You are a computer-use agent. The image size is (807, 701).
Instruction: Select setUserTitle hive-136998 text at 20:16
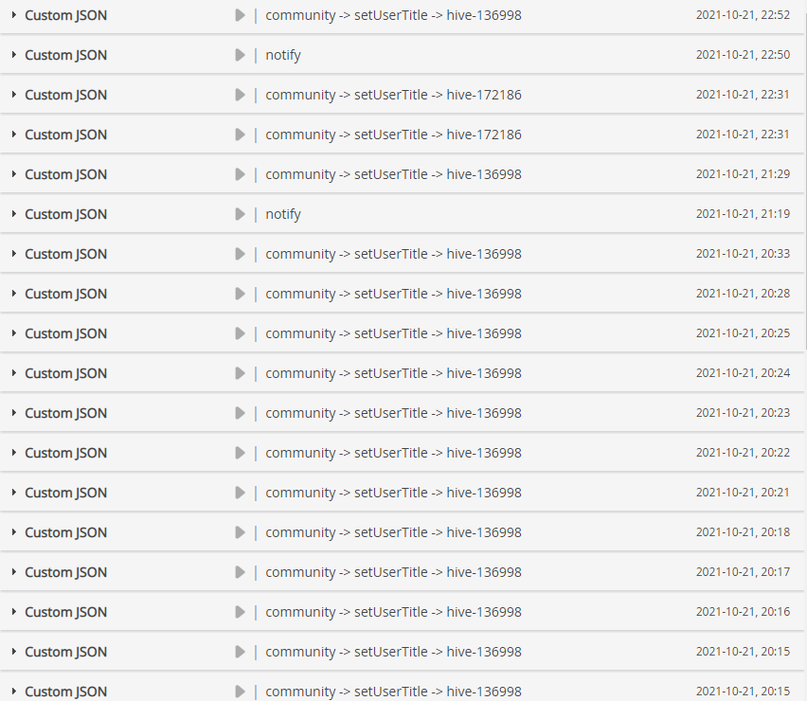(x=393, y=612)
